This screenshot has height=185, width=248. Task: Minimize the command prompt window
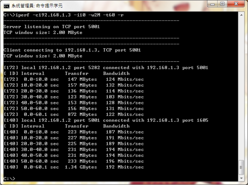tap(212, 4)
